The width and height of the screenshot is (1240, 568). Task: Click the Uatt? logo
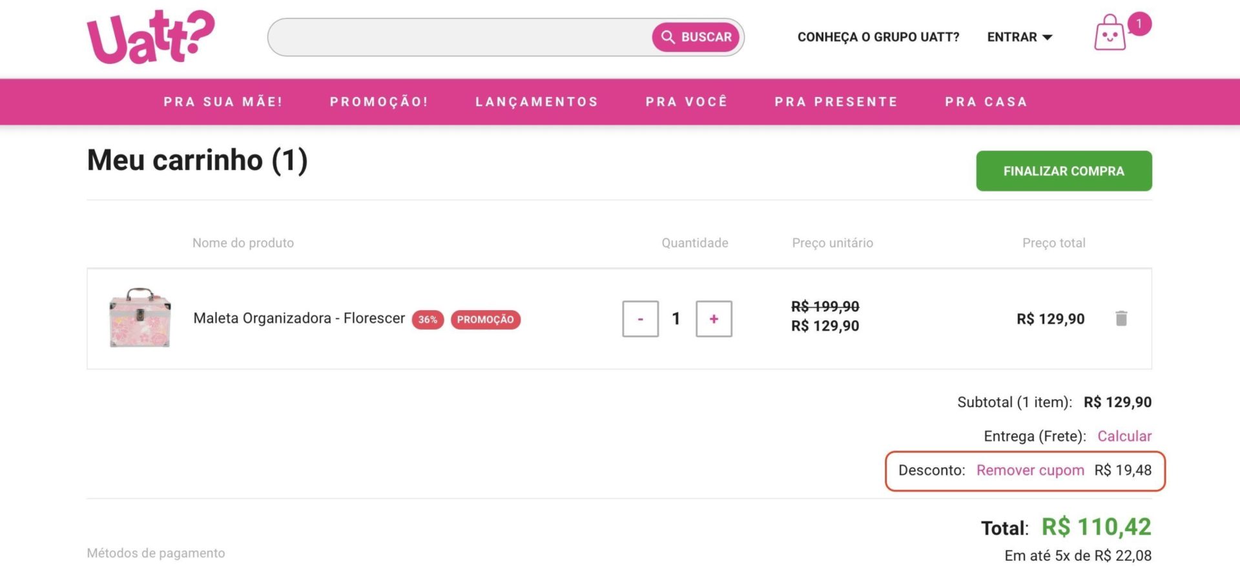pyautogui.click(x=150, y=37)
